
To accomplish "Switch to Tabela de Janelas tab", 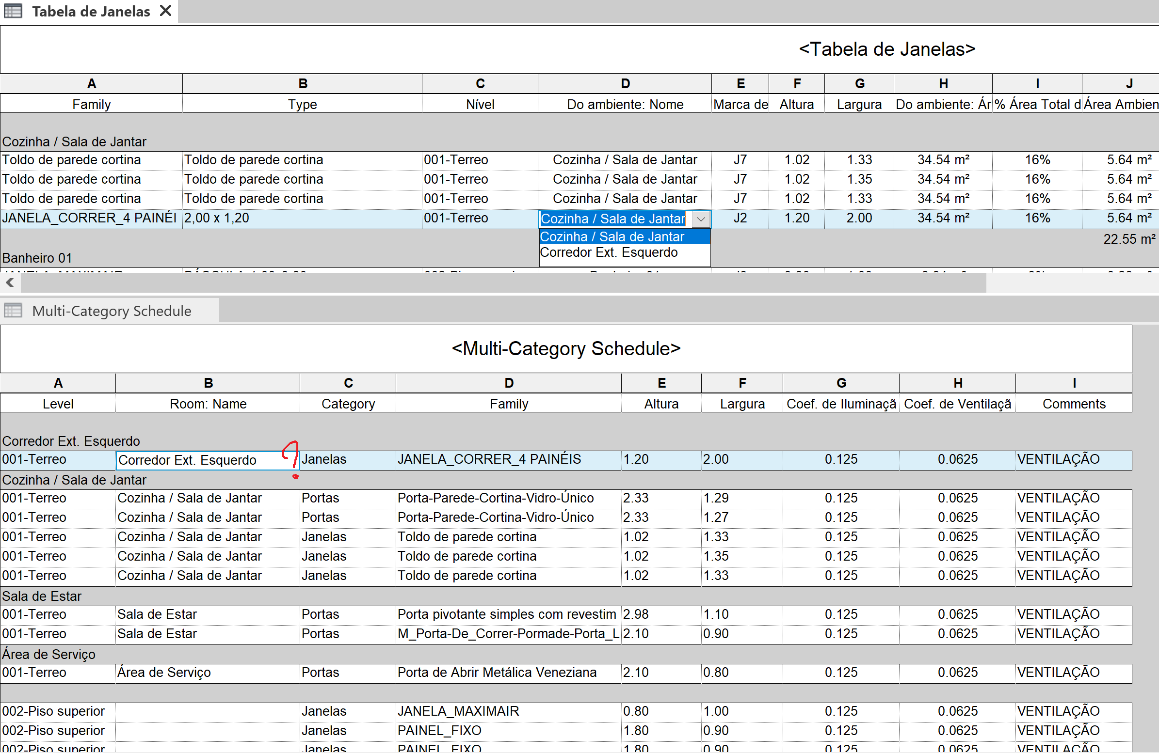I will coord(91,11).
